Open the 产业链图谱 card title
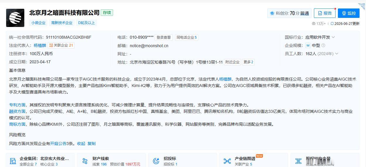366x167 pixels. (245, 159)
